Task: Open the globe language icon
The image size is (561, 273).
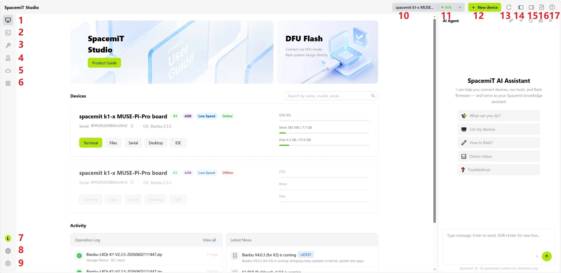Action: coord(8,251)
